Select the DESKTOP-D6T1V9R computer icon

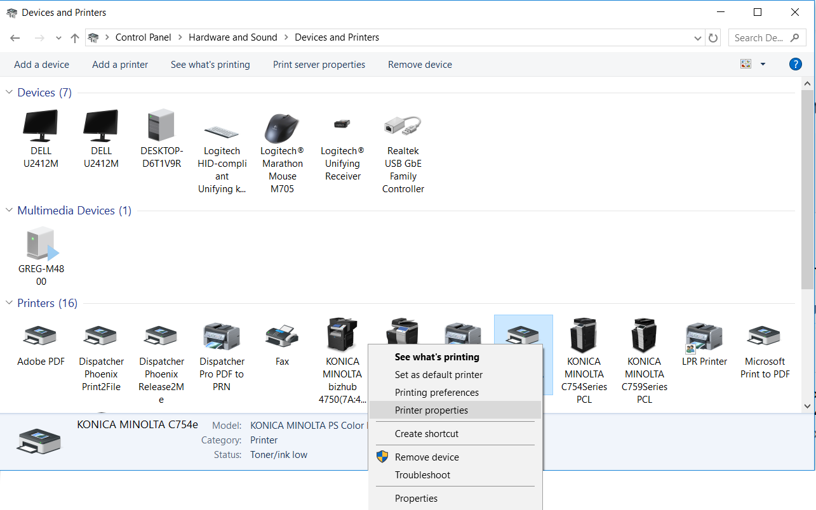click(161, 126)
